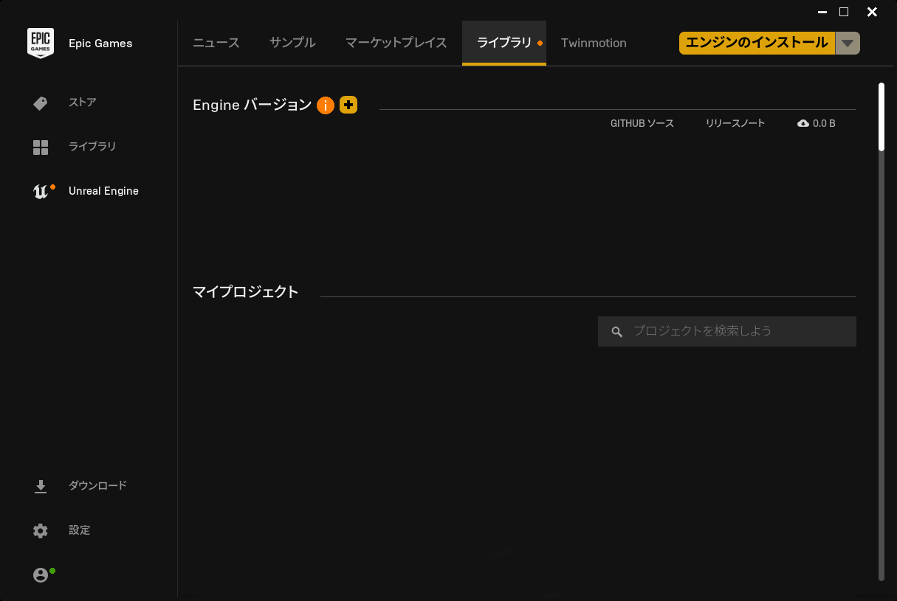The width and height of the screenshot is (897, 601).
Task: Switch to the Twinmotion tab
Action: 594,43
